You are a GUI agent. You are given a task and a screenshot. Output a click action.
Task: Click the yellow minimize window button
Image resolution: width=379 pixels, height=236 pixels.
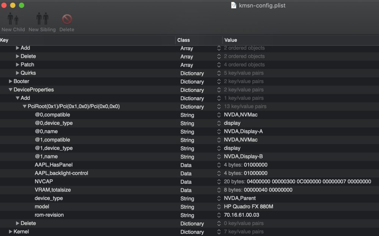13,5
